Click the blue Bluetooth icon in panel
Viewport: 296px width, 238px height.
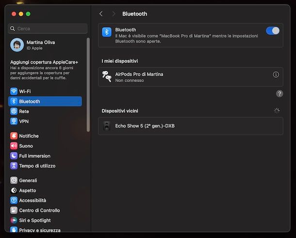click(x=107, y=32)
